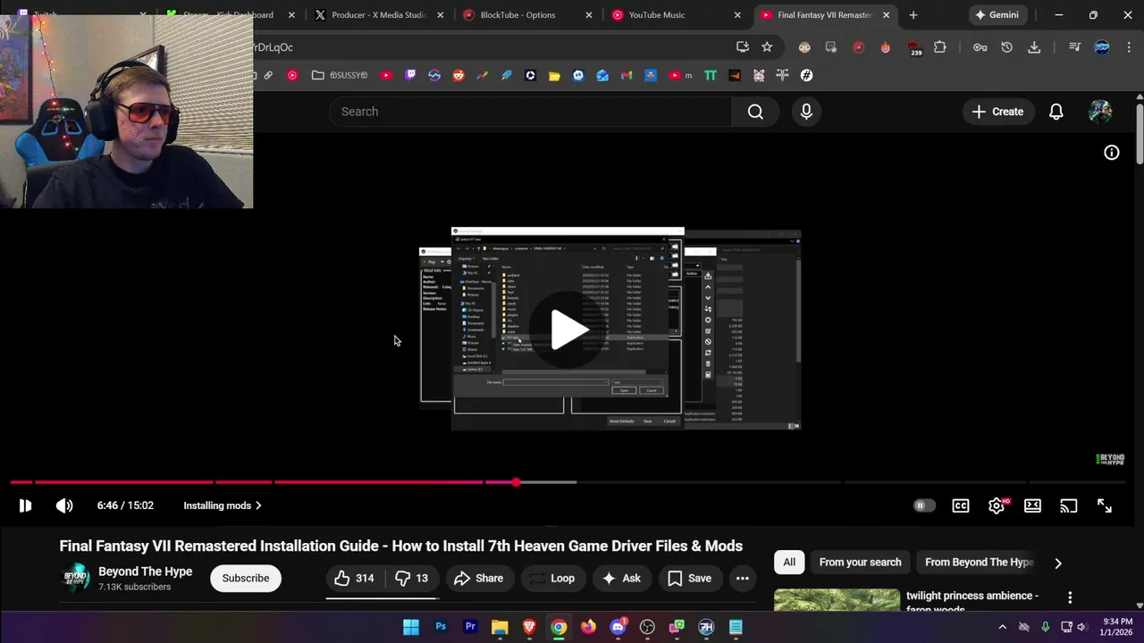The height and width of the screenshot is (643, 1144).
Task: Open OBS Studio from the taskbar
Action: (647, 627)
